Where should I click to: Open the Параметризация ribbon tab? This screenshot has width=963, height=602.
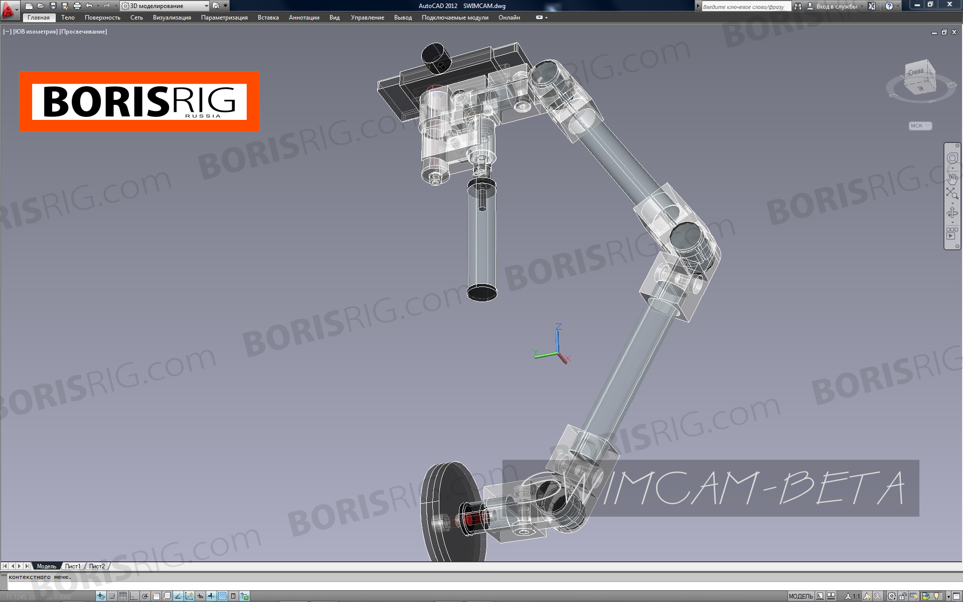click(x=224, y=18)
